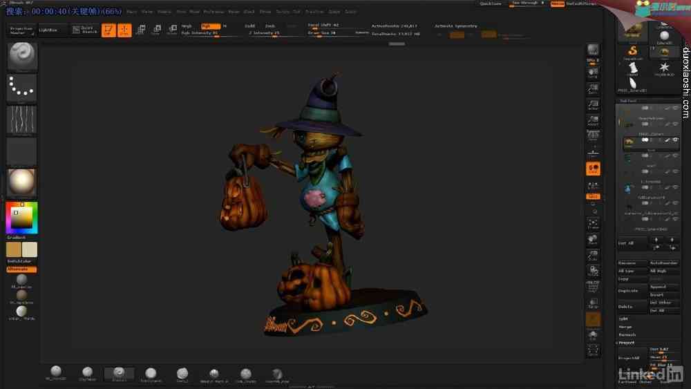Open the empty texture selector slot
Screen dimensions: 691x389
[22, 151]
